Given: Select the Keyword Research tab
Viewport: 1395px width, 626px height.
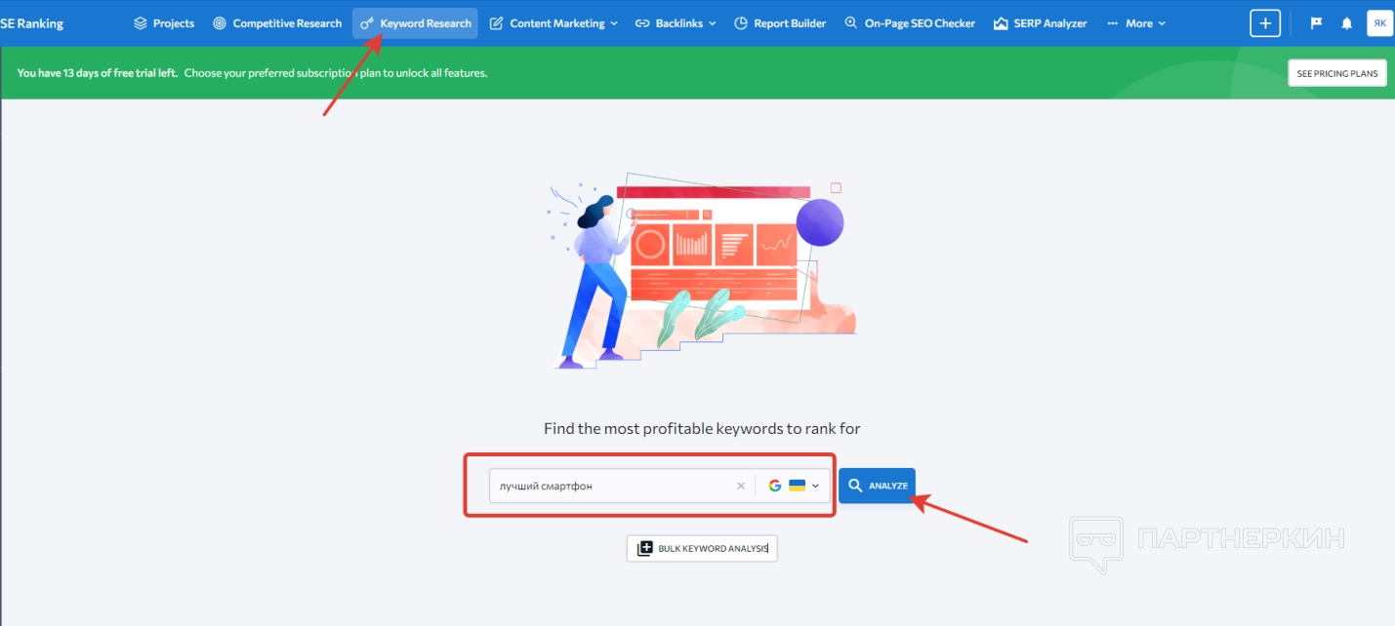Looking at the screenshot, I should 415,23.
